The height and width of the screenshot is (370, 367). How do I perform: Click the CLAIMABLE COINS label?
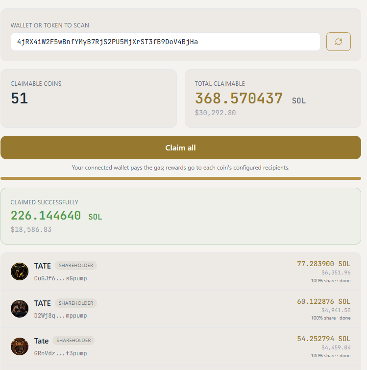click(x=36, y=84)
